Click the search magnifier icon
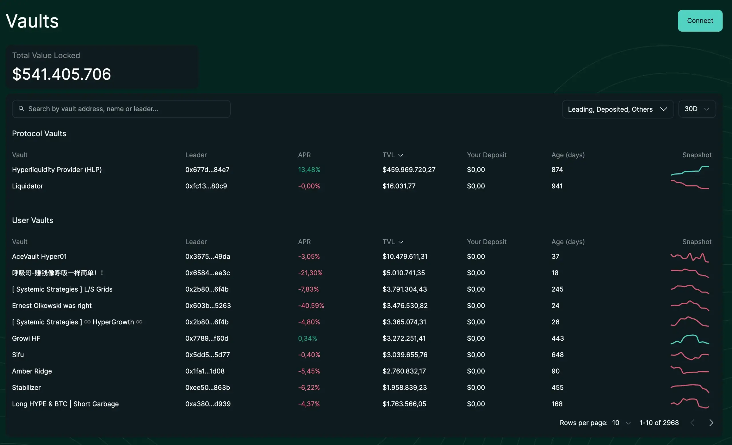The width and height of the screenshot is (732, 445). tap(21, 109)
